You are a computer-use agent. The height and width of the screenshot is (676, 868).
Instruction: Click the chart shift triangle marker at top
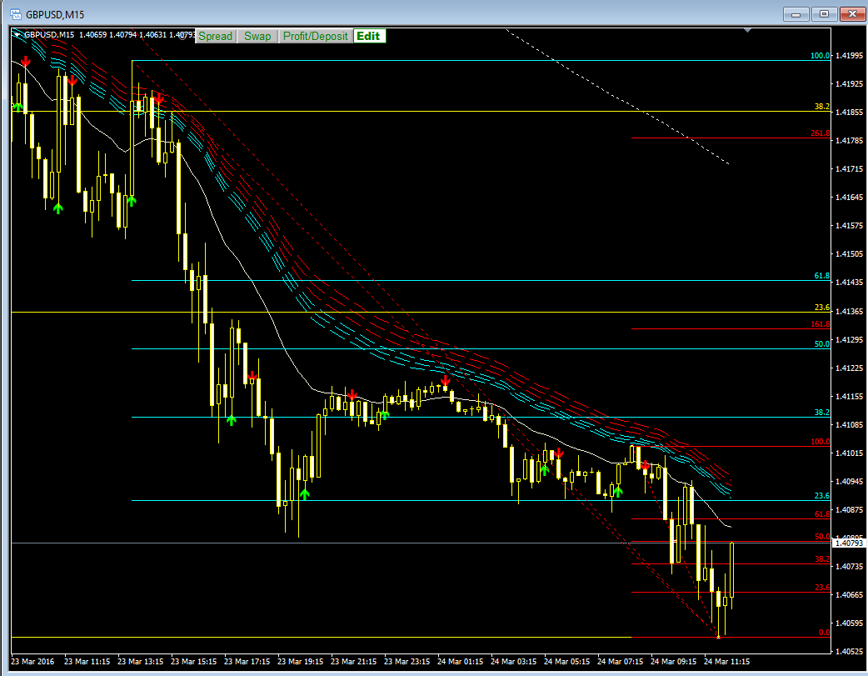(748, 30)
